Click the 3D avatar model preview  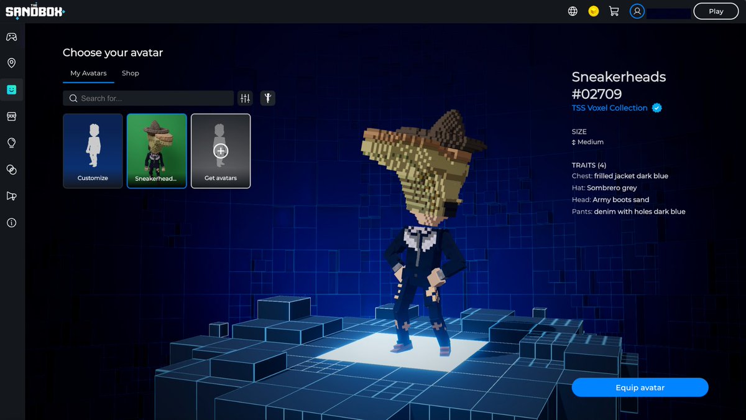pyautogui.click(x=423, y=233)
